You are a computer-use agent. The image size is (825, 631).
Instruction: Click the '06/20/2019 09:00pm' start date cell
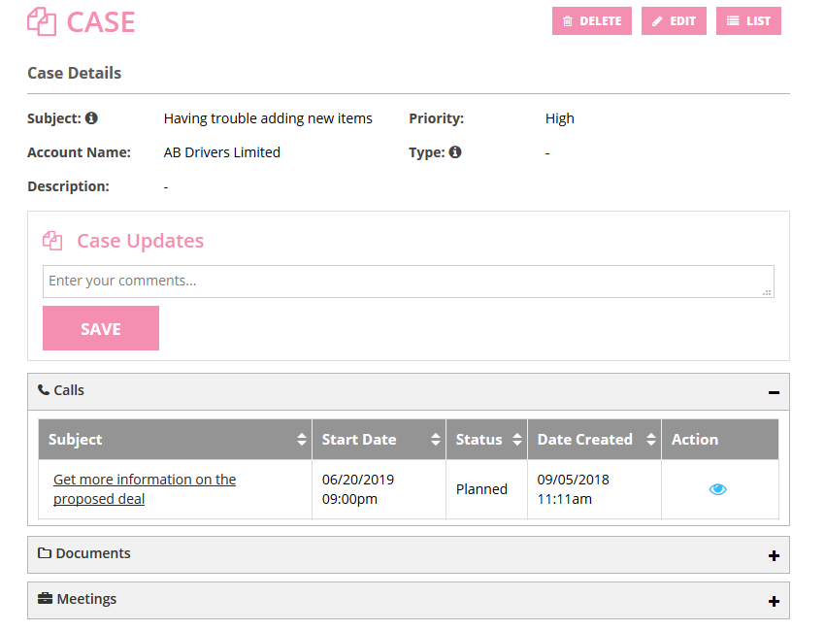(x=379, y=489)
